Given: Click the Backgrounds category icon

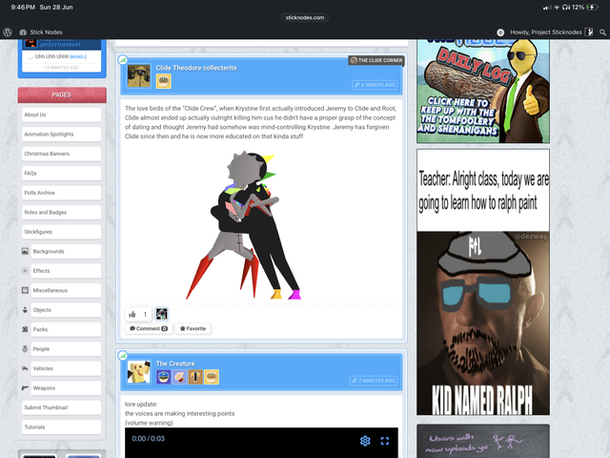Looking at the screenshot, I should (25, 251).
